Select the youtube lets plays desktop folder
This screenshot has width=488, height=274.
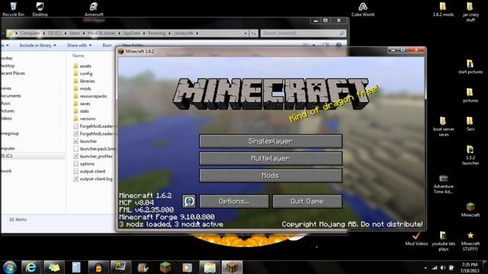(444, 241)
